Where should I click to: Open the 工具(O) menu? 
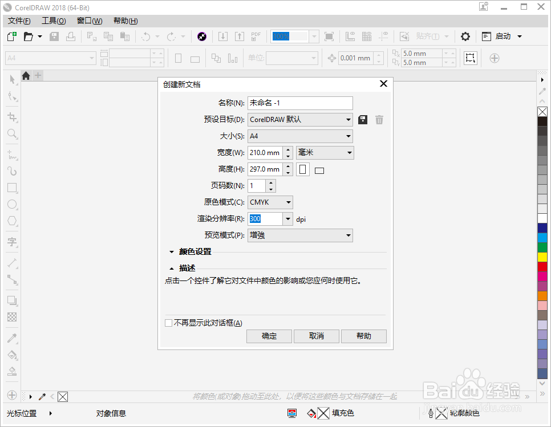54,21
